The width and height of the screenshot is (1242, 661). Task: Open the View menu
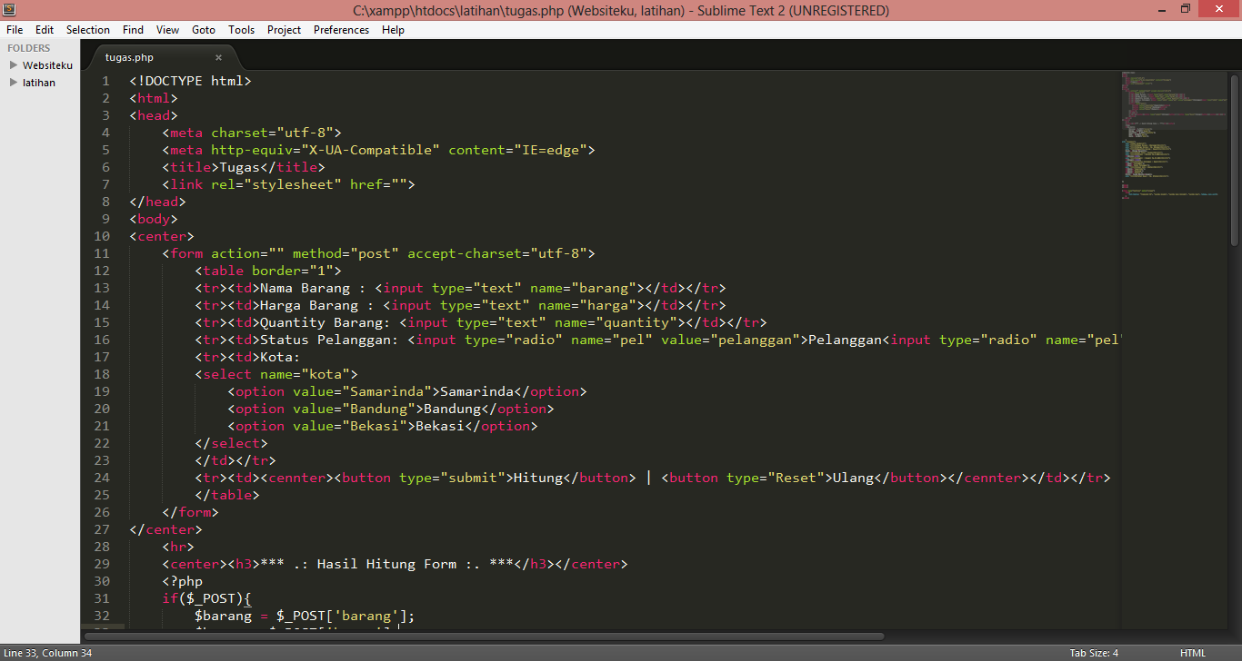point(167,29)
